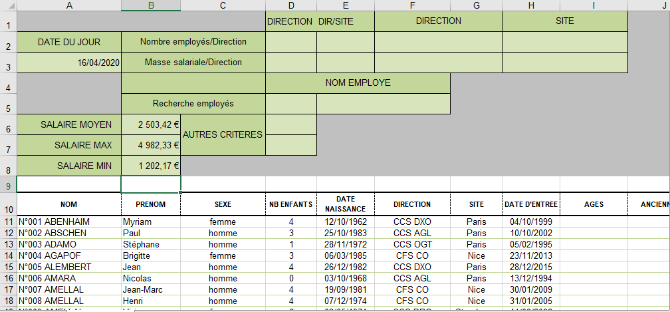
Task: Select row 9 header
Action: pyautogui.click(x=7, y=184)
